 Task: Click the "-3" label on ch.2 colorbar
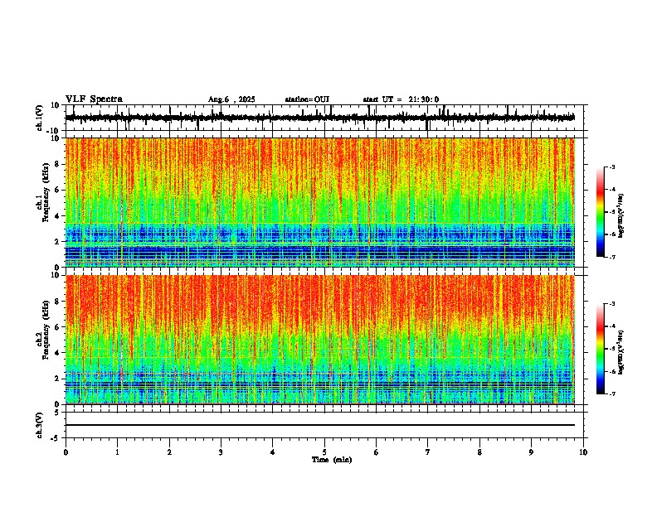pyautogui.click(x=612, y=304)
